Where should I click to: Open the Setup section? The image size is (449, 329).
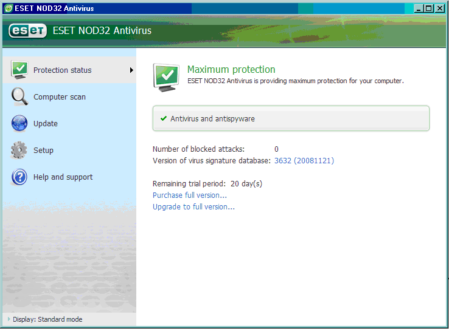tap(69, 150)
